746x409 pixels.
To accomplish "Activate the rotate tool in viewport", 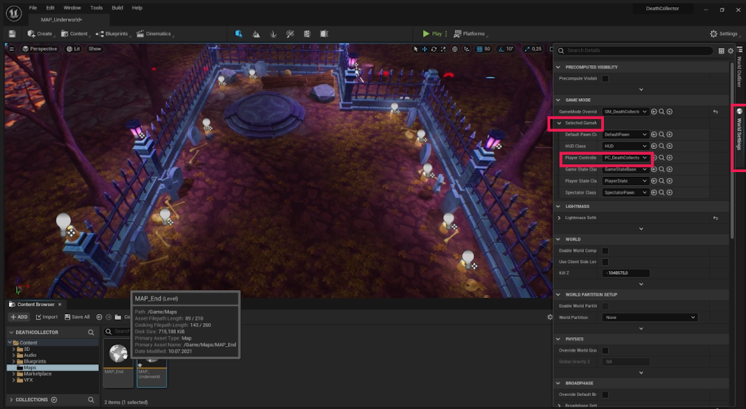I will [x=434, y=49].
